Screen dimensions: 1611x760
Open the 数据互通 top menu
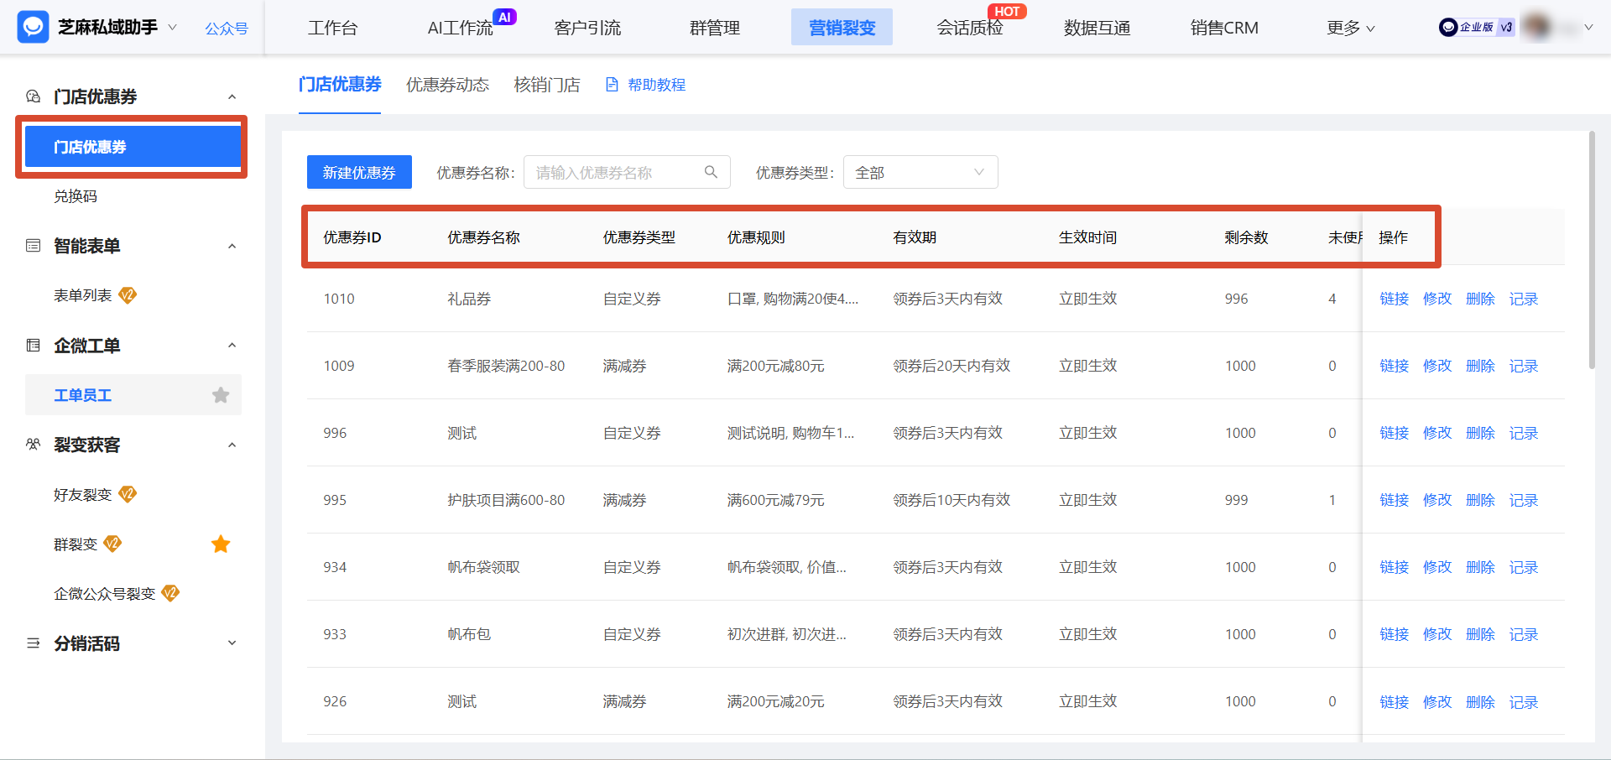point(1097,28)
